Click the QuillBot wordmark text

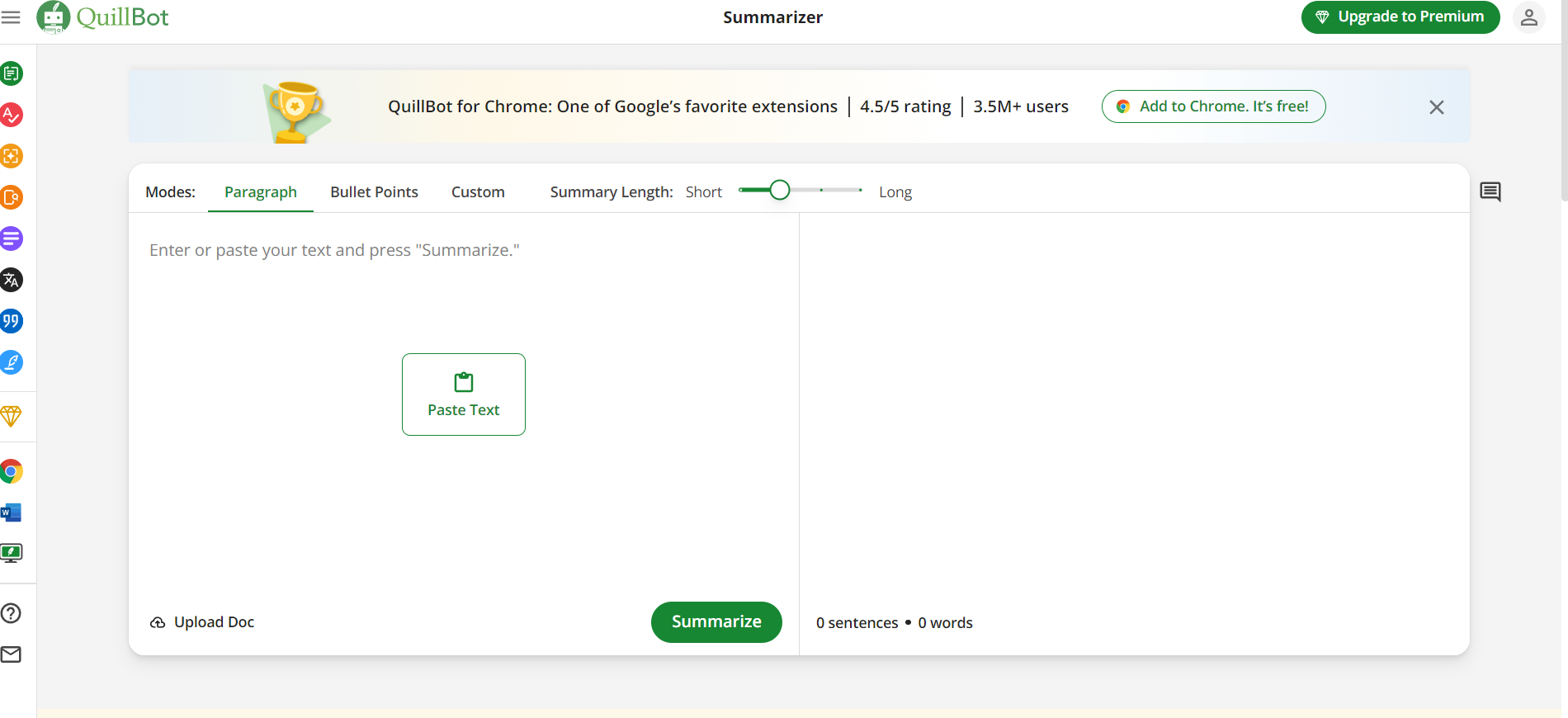pyautogui.click(x=123, y=17)
